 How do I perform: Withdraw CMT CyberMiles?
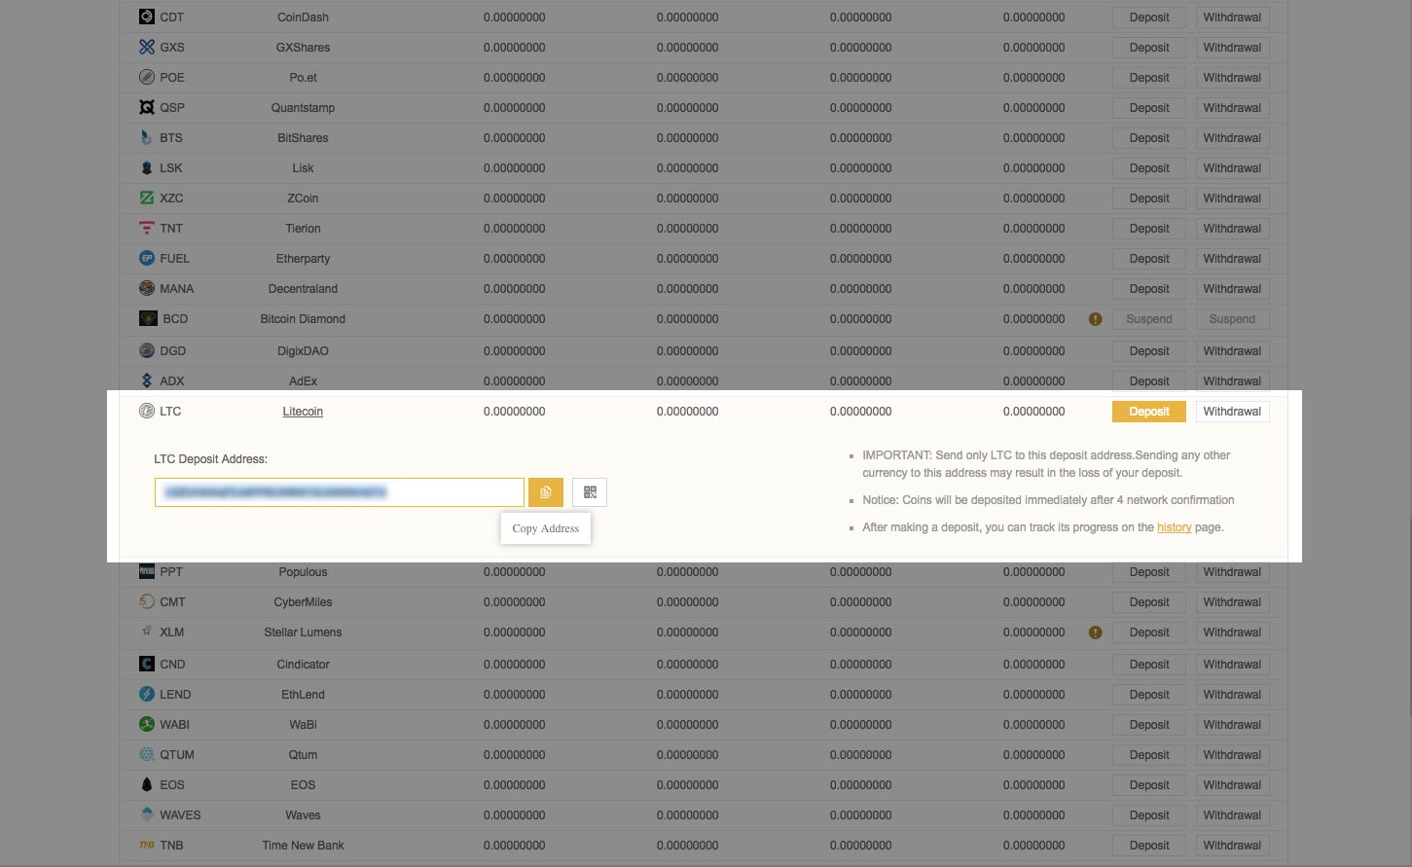1232,602
